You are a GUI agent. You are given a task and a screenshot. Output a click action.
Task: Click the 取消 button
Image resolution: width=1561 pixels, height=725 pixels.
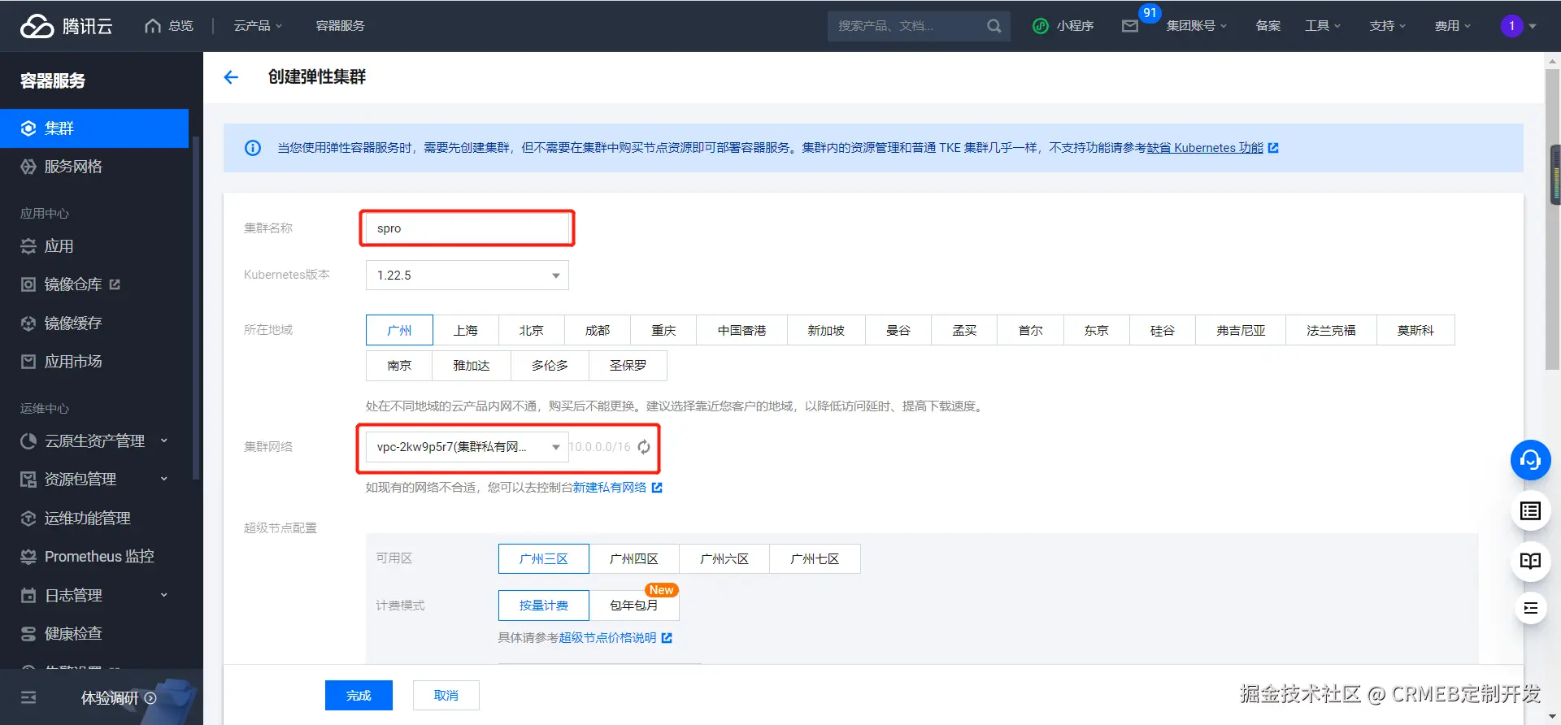click(446, 696)
